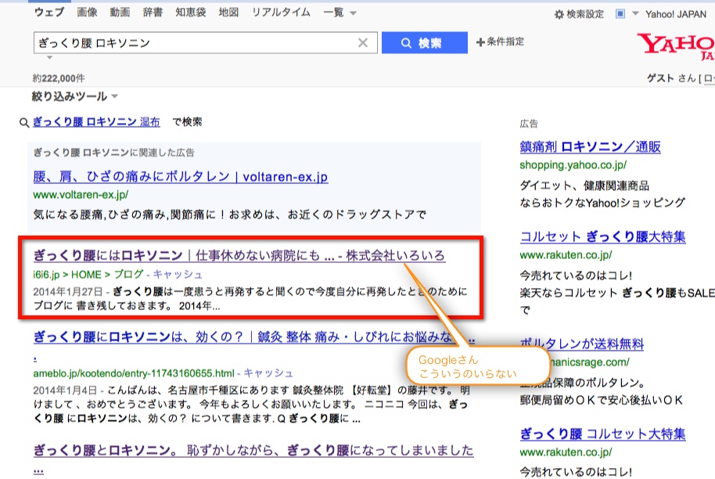Click the キャッシュ link under the highlighted result
This screenshot has width=715, height=479.
(x=177, y=274)
